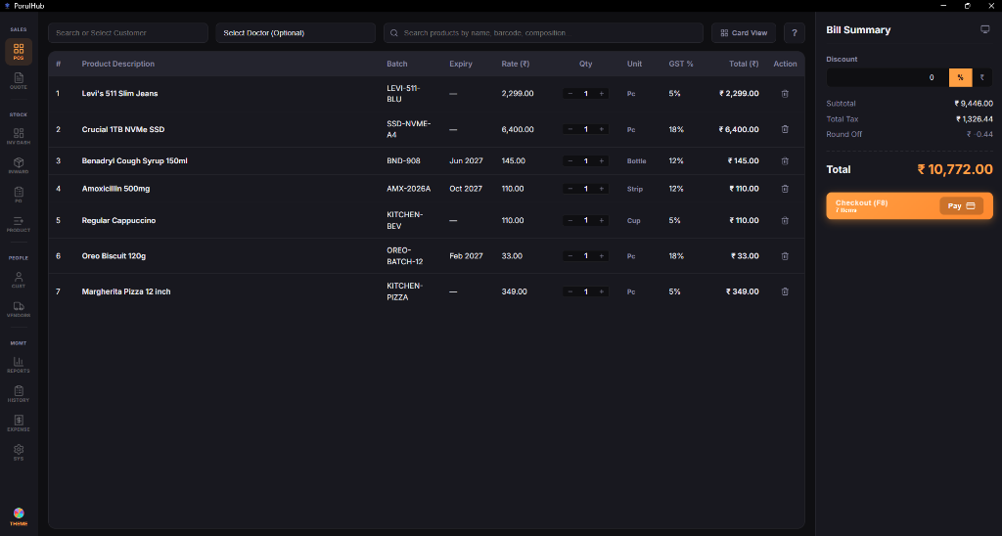Screen dimensions: 1002x536
Task: Increase quantity for Regular Cappuccino
Action: click(602, 220)
